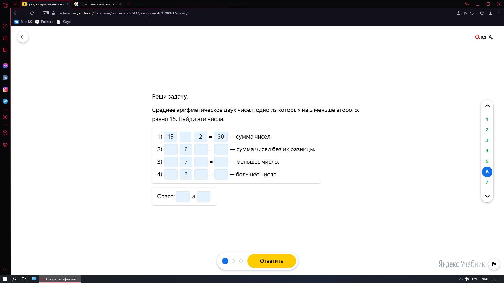Select second attempt indicator dot
The width and height of the screenshot is (504, 283).
[x=233, y=261]
